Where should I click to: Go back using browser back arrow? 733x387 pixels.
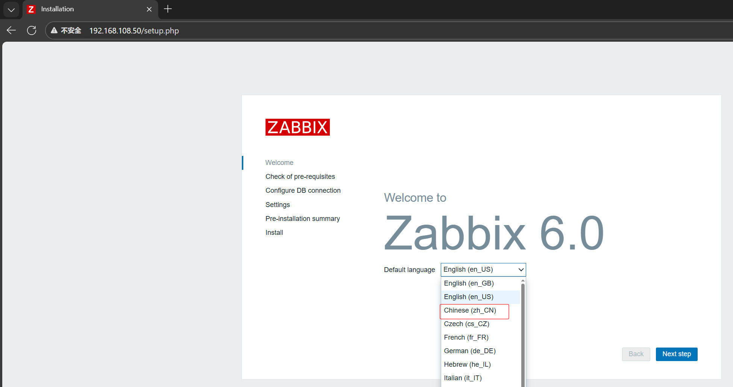pyautogui.click(x=11, y=30)
